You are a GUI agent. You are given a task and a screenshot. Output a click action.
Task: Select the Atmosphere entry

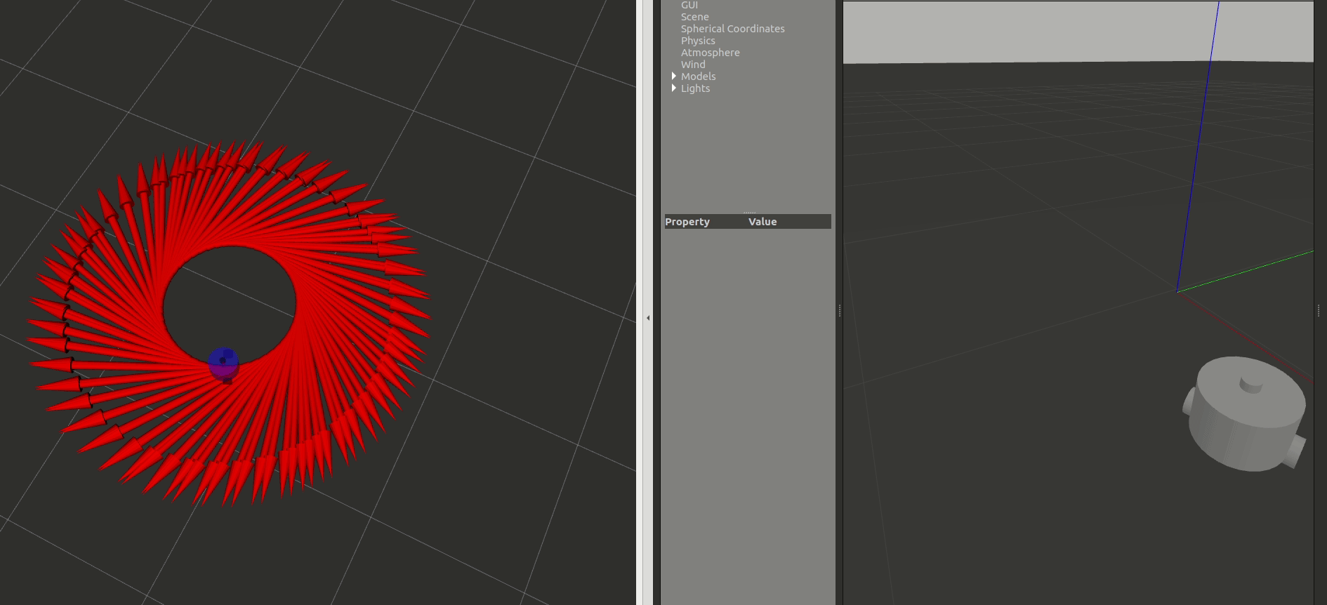point(710,53)
